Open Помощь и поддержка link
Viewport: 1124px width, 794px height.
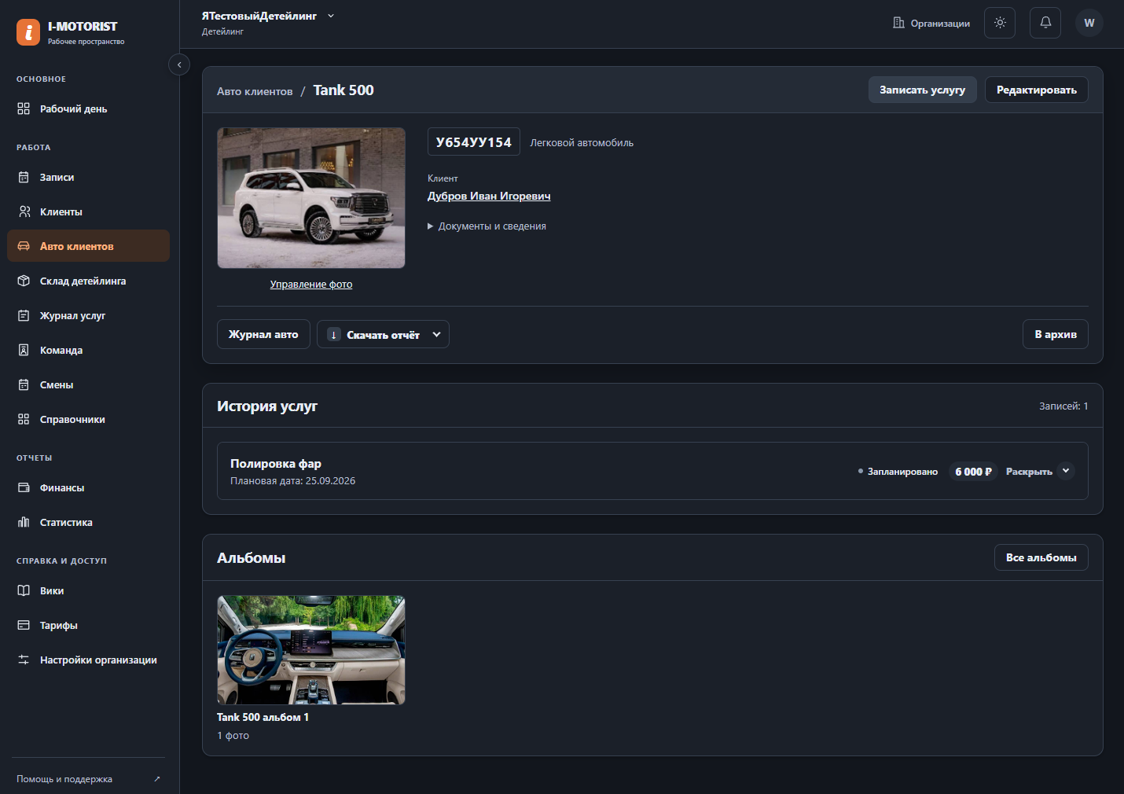(x=88, y=779)
